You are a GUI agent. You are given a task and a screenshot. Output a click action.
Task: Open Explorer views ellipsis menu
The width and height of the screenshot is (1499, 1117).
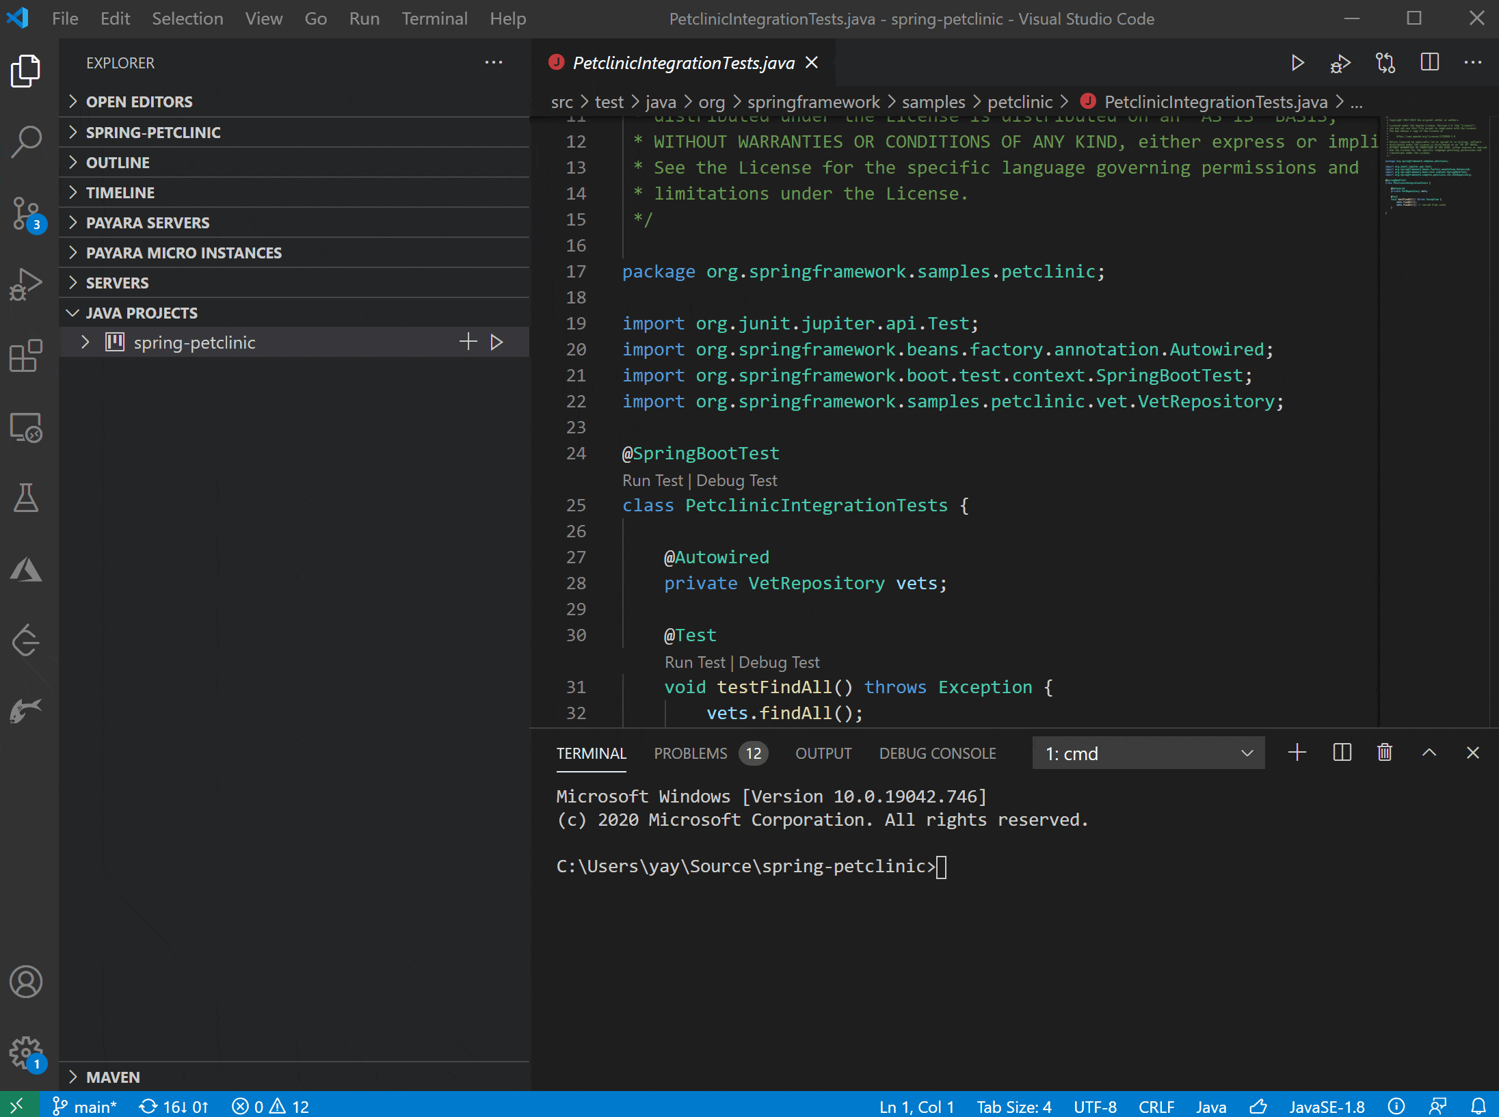[494, 62]
